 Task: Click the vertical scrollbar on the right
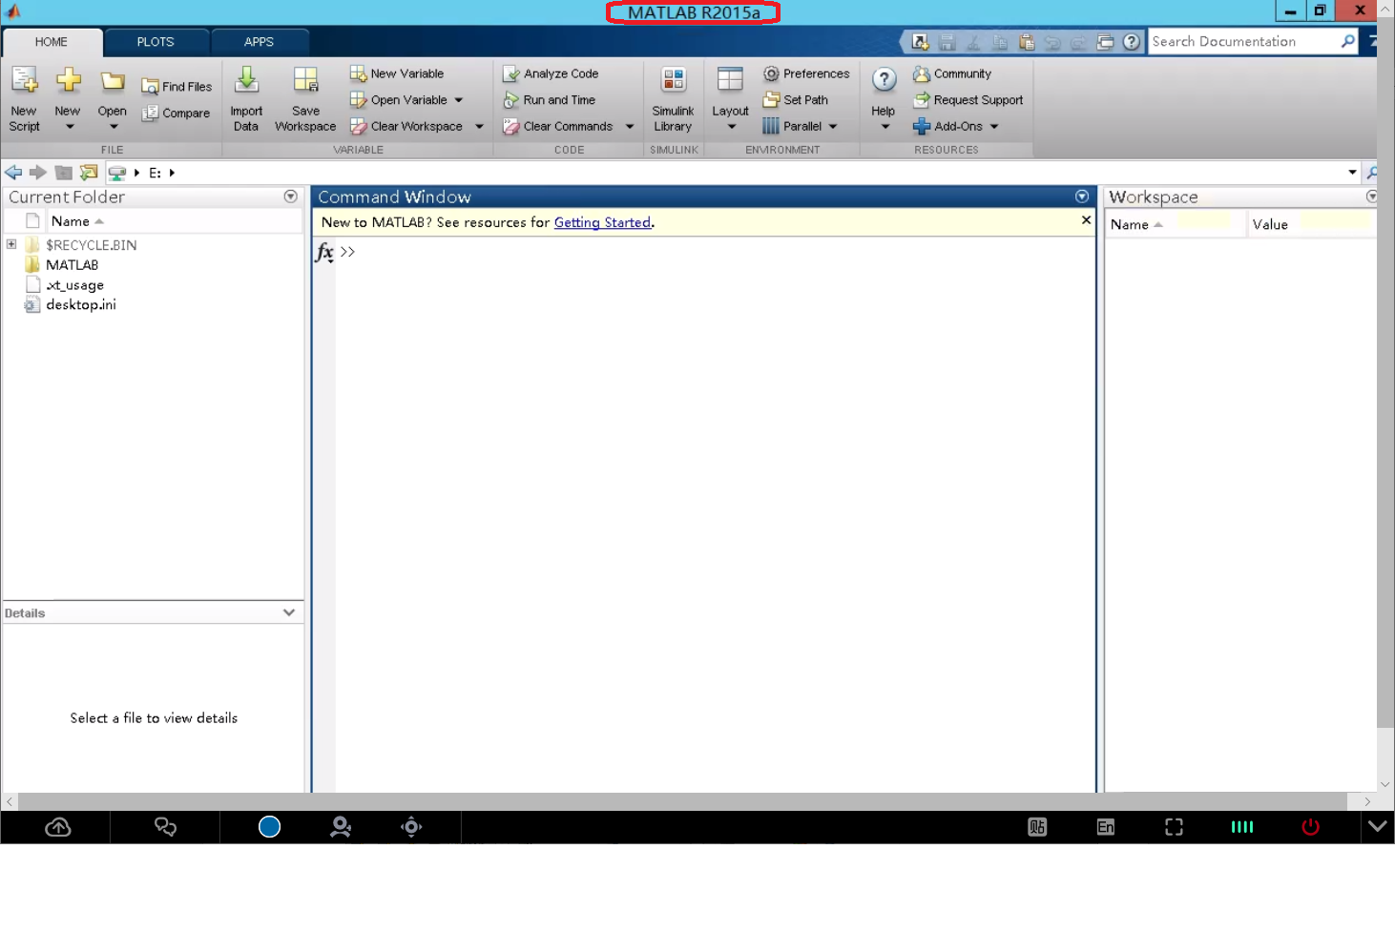click(1385, 372)
